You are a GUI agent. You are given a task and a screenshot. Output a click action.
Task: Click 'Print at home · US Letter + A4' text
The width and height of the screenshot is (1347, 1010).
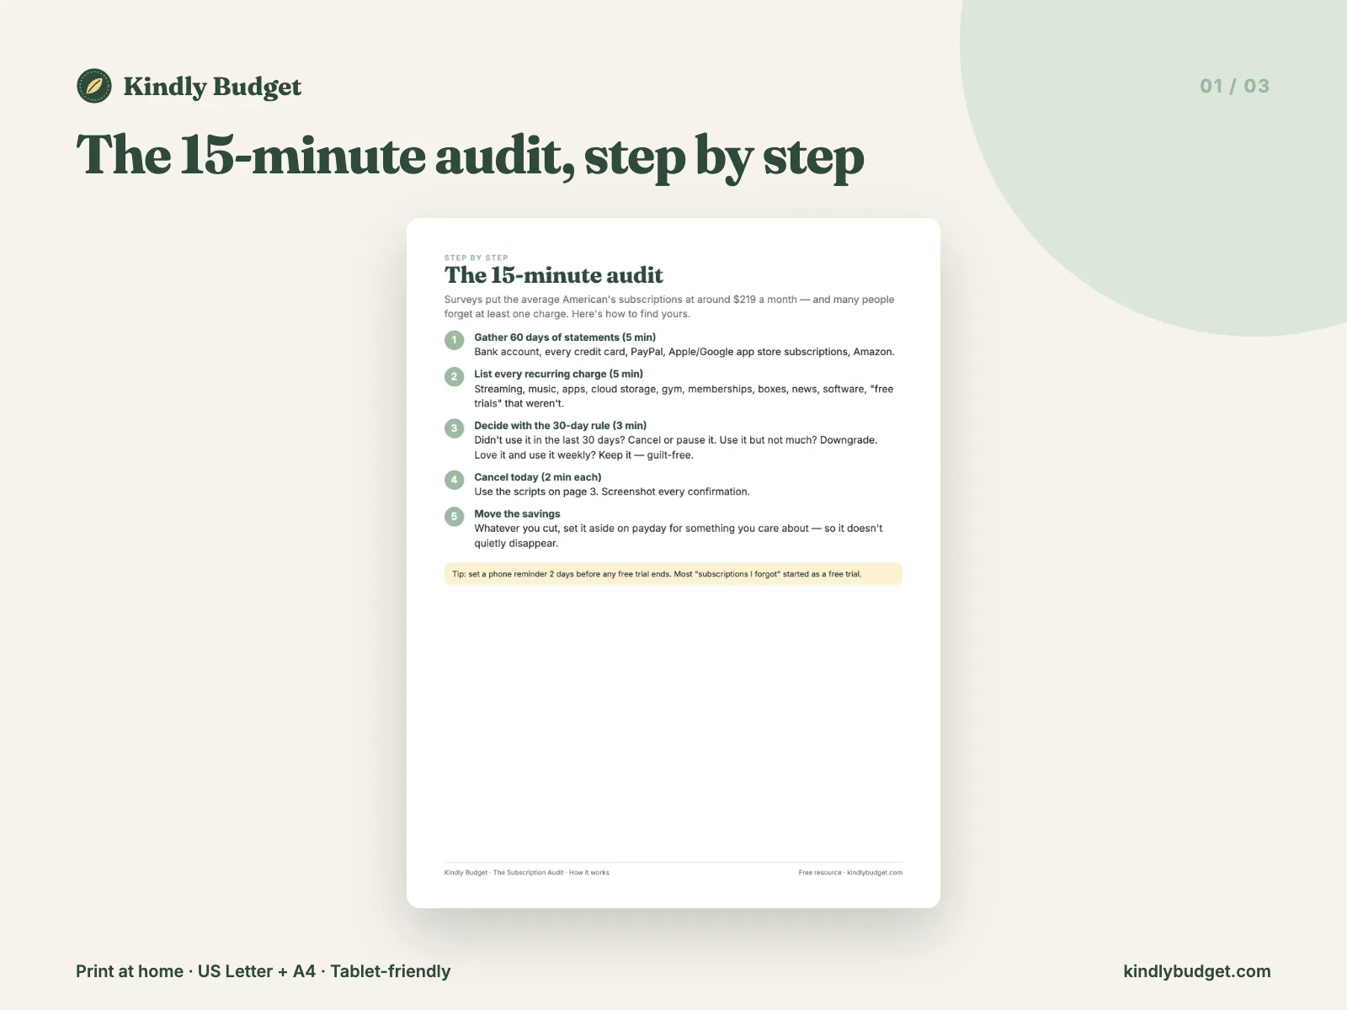pos(264,971)
